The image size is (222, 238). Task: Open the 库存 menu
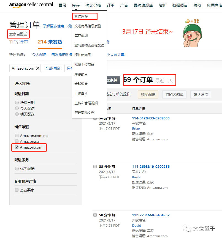76,5
